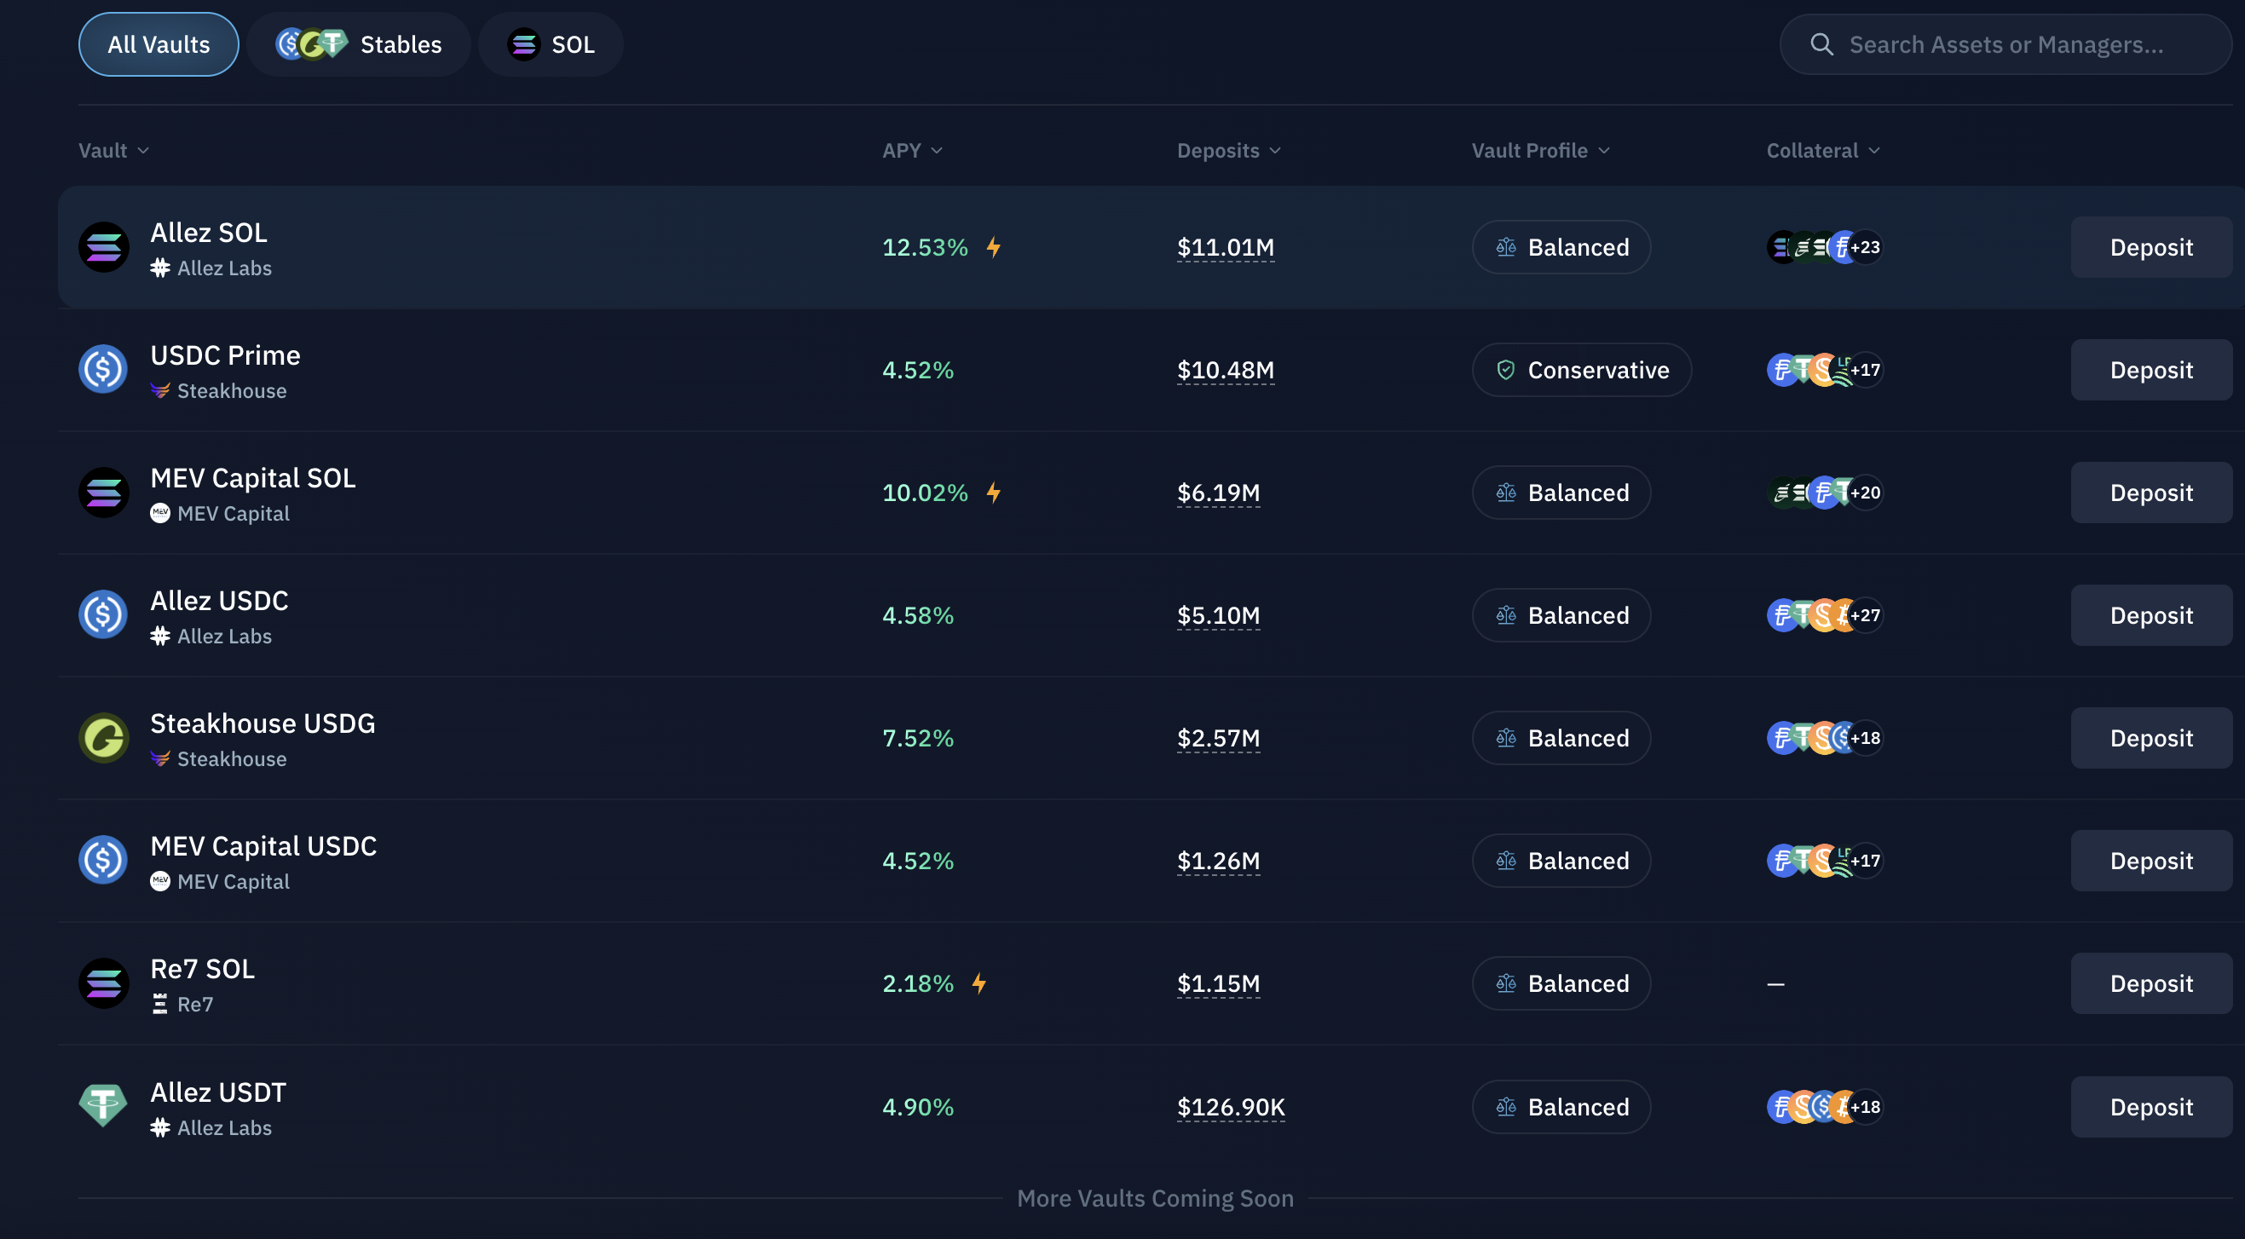This screenshot has height=1239, width=2245.
Task: Select the All Vaults filter tab
Action: (159, 44)
